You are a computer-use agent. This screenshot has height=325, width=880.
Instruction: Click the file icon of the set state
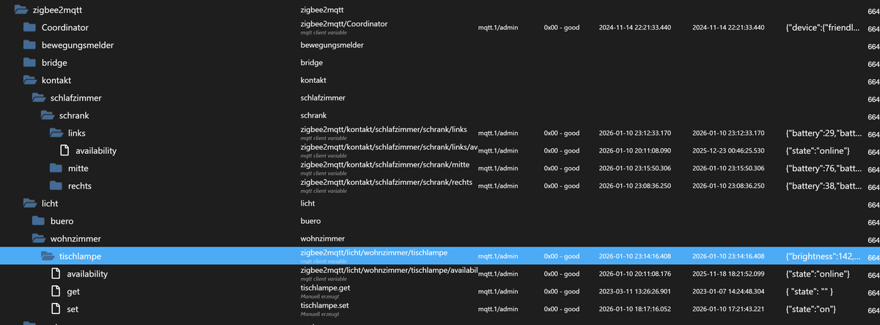[x=55, y=309]
